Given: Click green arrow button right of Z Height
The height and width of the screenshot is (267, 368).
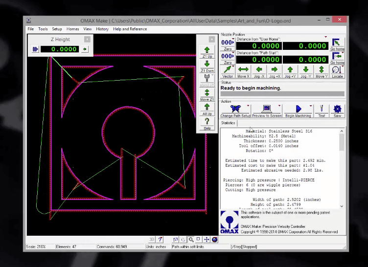Looking at the screenshot, I should click(x=85, y=49).
